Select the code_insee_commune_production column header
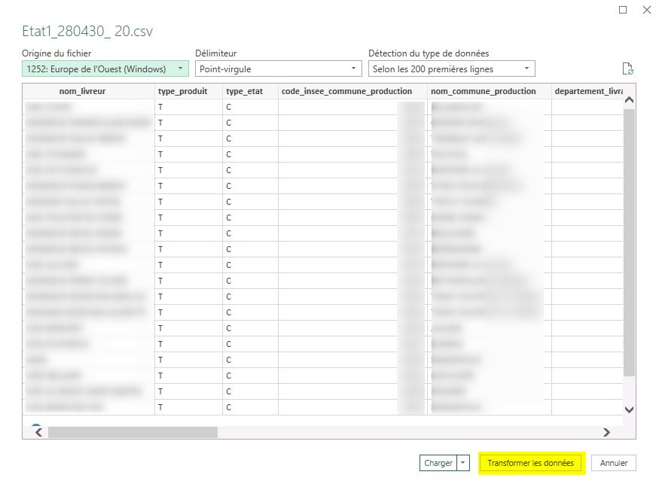Screen dimensions: 656x493 352,91
